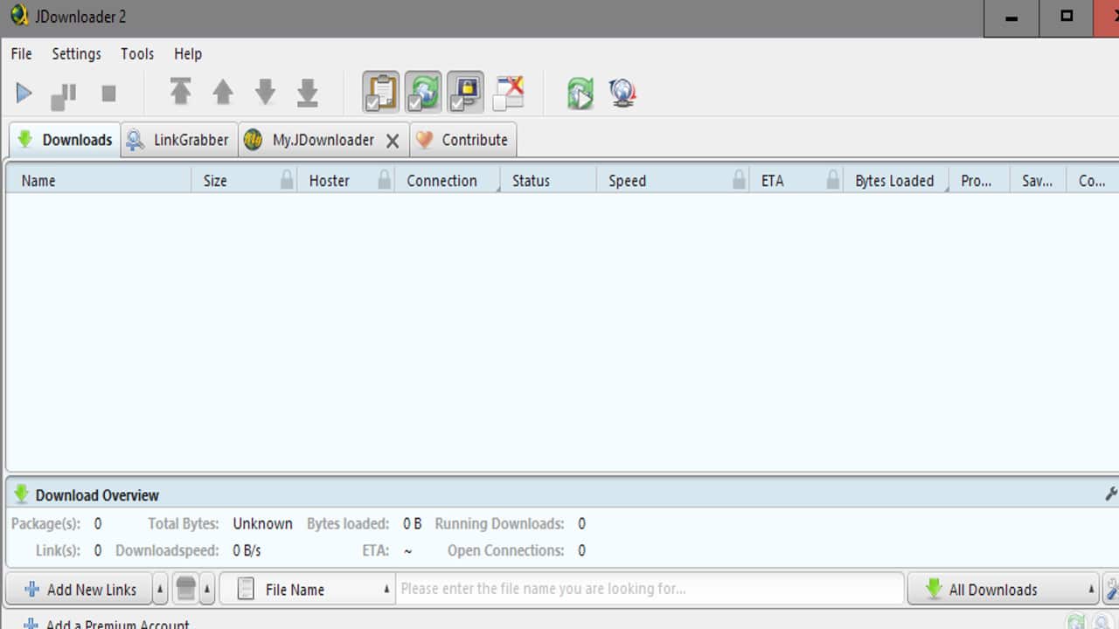Open the Tools menu
The height and width of the screenshot is (629, 1119).
[x=137, y=53]
